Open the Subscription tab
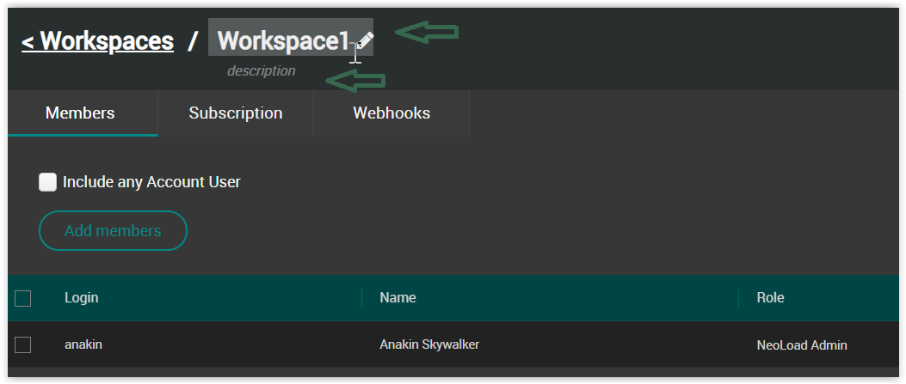906x384 pixels. pos(236,113)
